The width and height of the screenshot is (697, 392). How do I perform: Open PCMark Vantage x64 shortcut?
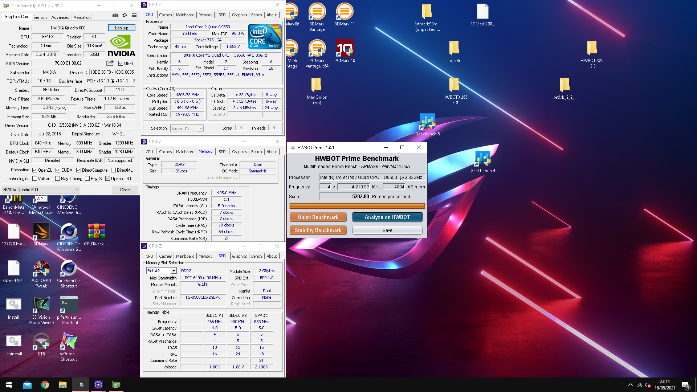(317, 54)
